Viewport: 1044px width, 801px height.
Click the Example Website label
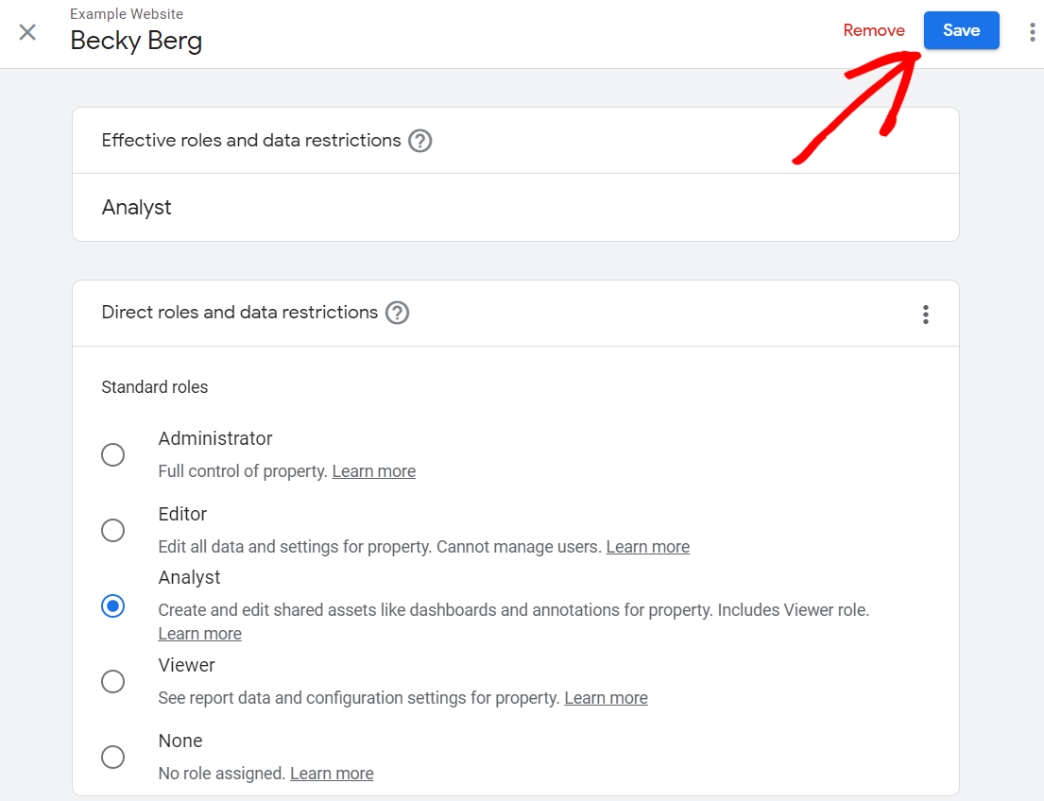point(127,13)
